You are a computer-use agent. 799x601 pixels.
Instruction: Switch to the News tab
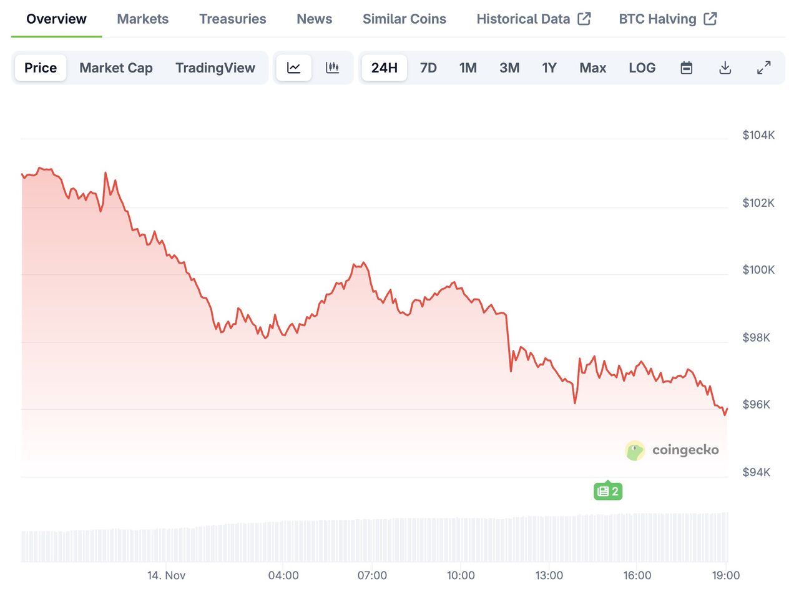(x=314, y=19)
